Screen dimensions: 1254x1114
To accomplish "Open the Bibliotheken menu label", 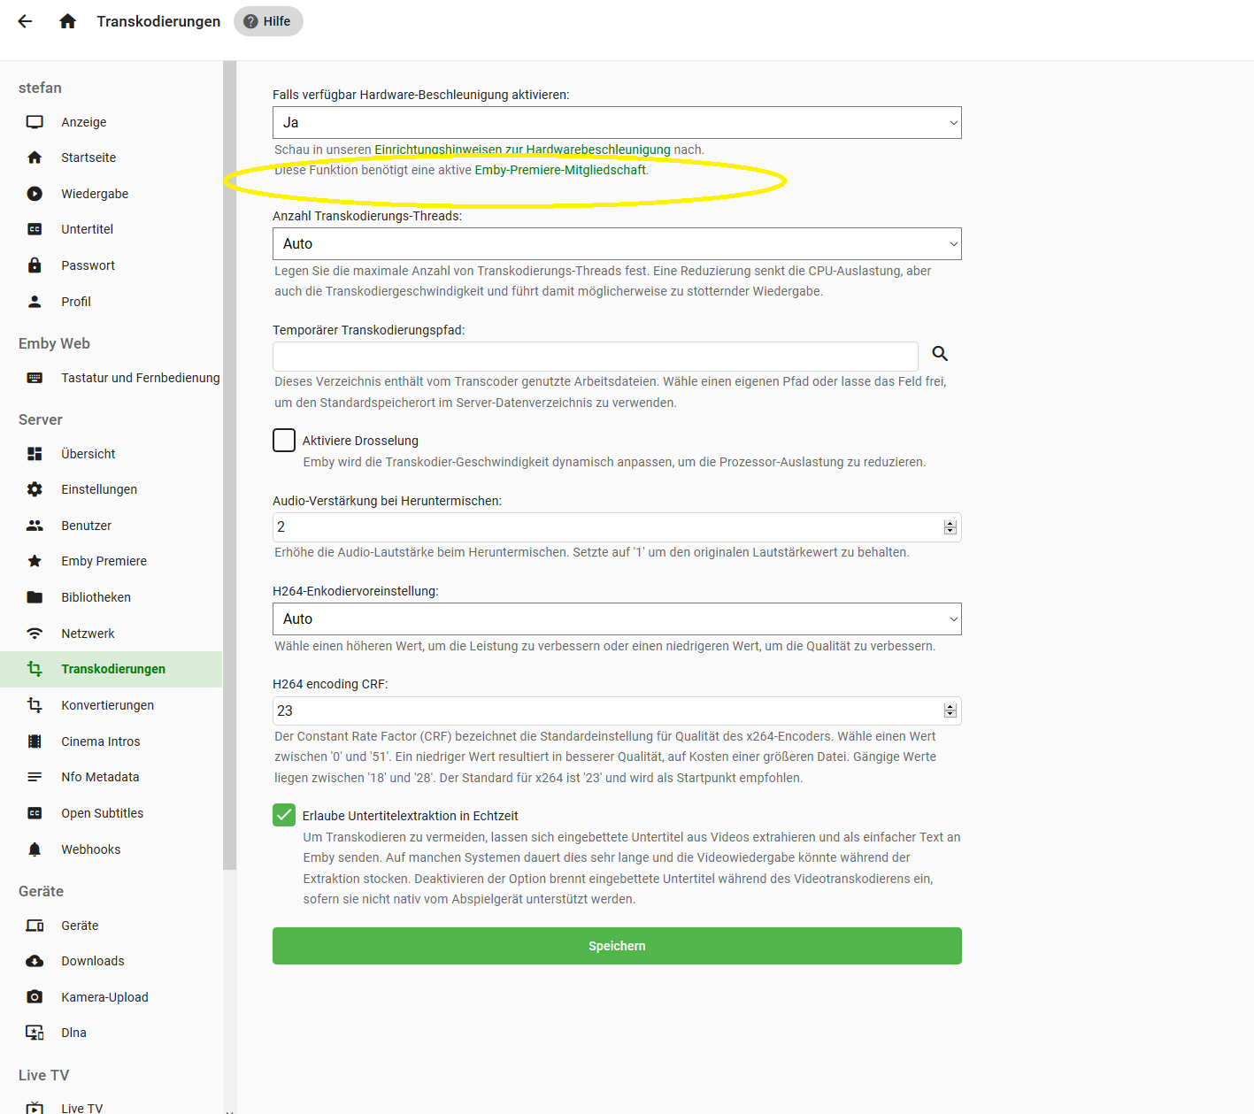I will [x=96, y=597].
